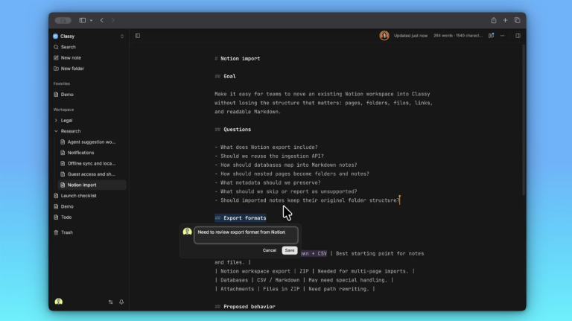
Task: Click the Questions heading
Action: (x=237, y=130)
